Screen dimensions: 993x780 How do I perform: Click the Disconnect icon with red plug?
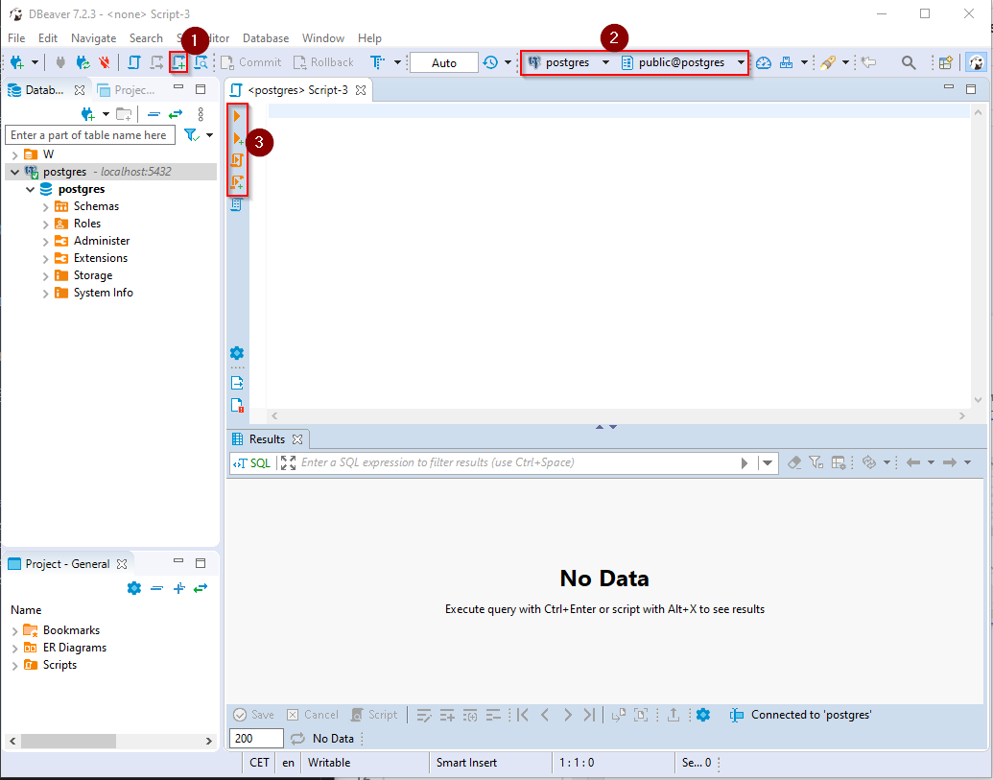[x=105, y=62]
